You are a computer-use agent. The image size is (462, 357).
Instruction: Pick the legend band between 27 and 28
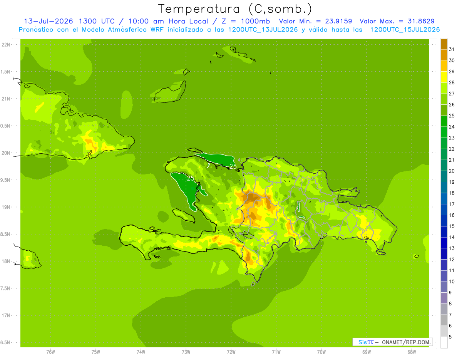pyautogui.click(x=444, y=88)
